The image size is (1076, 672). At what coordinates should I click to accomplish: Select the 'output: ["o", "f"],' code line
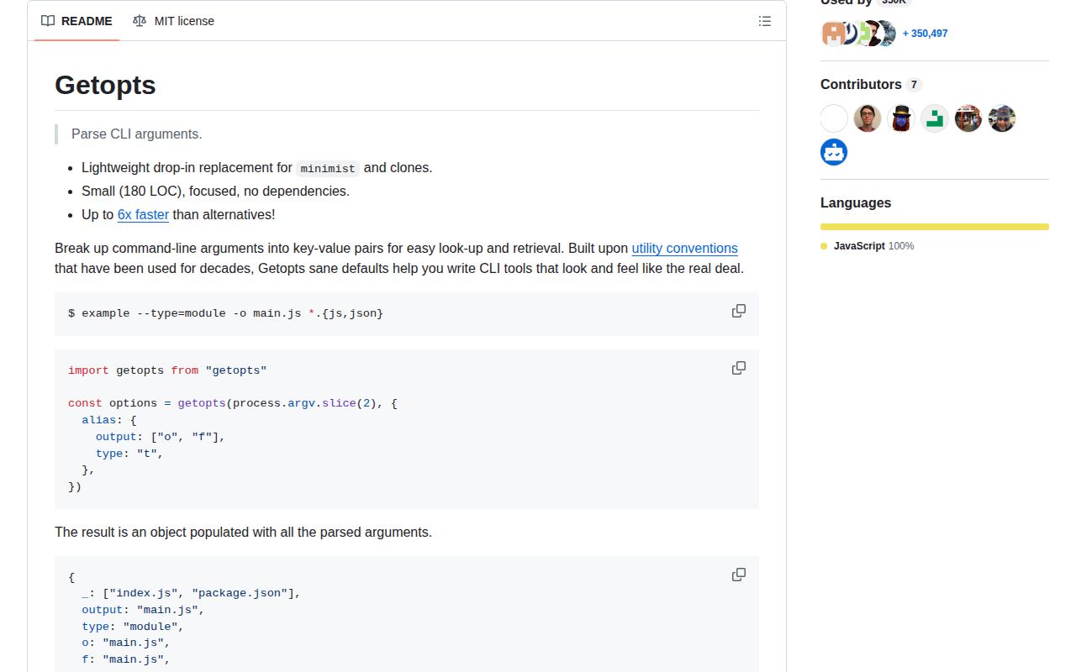161,437
